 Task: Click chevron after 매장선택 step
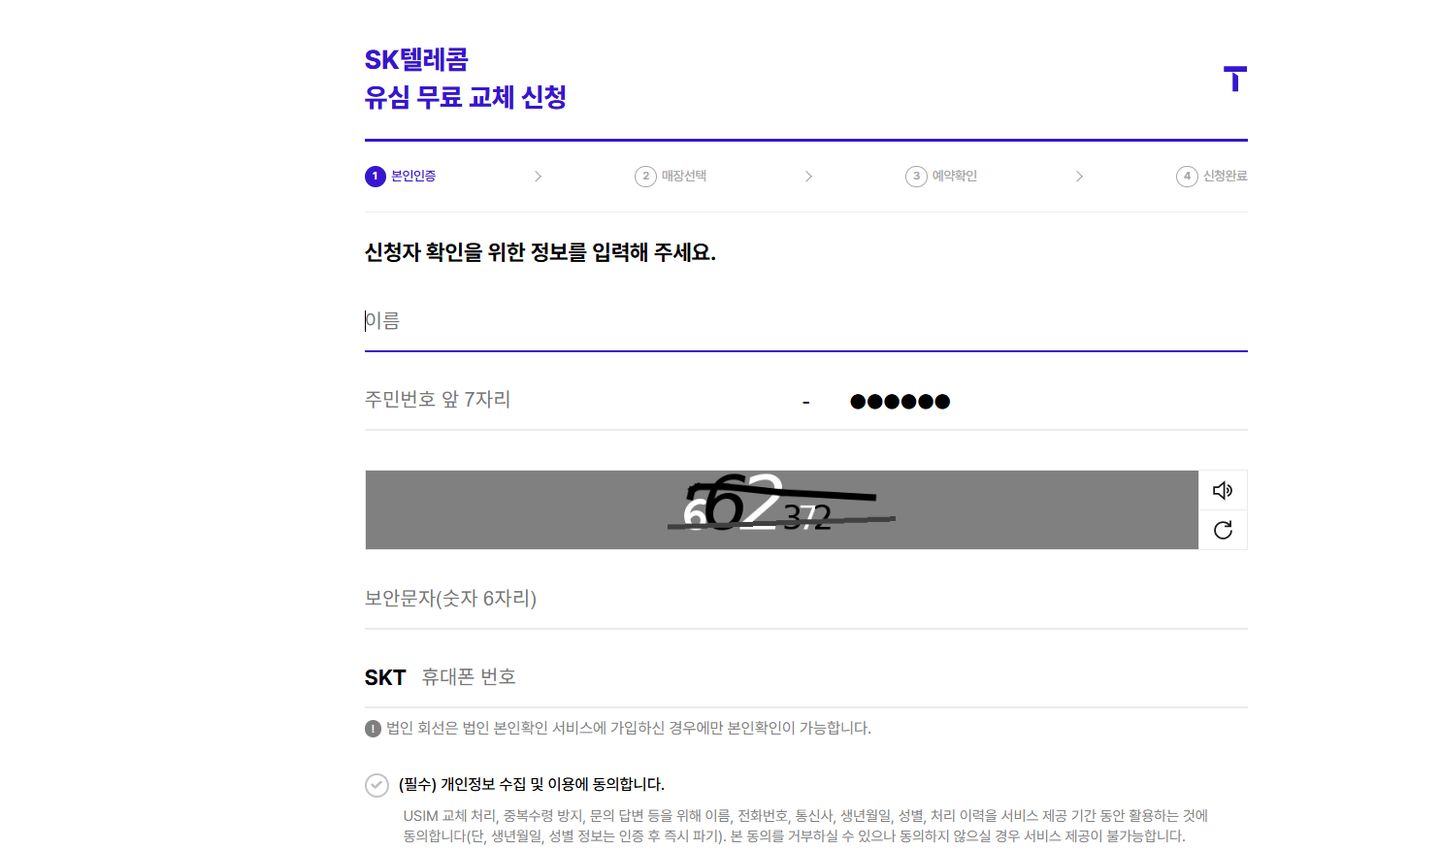click(x=808, y=177)
